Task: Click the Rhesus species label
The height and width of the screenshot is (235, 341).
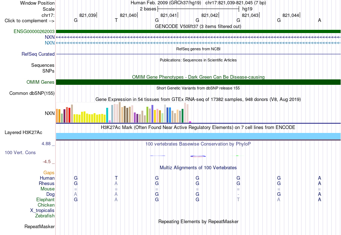Action: [x=47, y=183]
